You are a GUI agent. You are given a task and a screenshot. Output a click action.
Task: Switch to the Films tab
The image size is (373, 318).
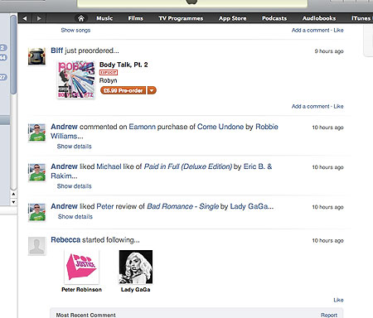[x=135, y=18]
